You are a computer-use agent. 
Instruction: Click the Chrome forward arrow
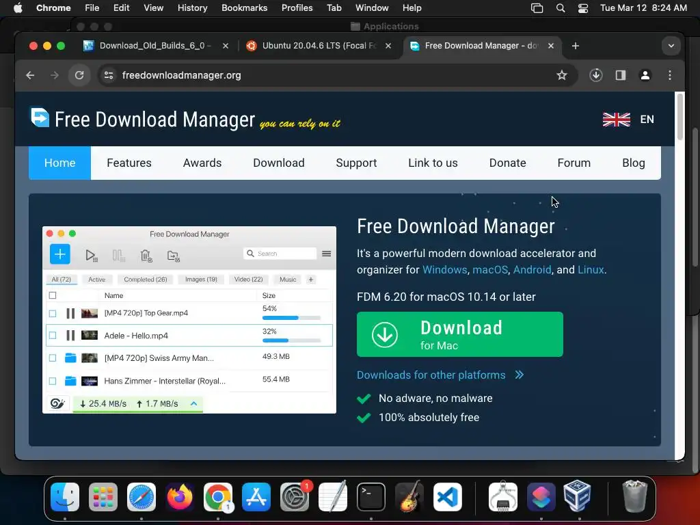coord(55,75)
